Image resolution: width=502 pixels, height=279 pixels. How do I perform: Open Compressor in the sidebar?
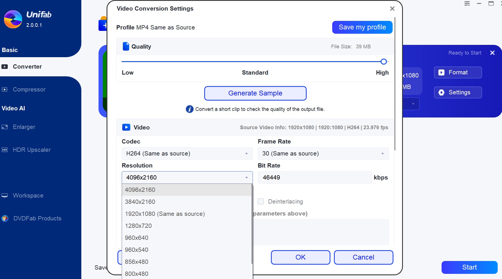[29, 89]
